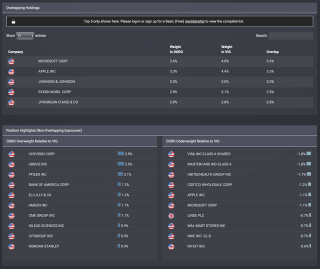Click the flag icon next to Citigroup Inc
320x269 pixels.
coord(11,236)
